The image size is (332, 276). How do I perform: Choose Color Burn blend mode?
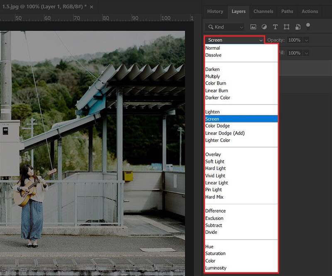pos(242,83)
